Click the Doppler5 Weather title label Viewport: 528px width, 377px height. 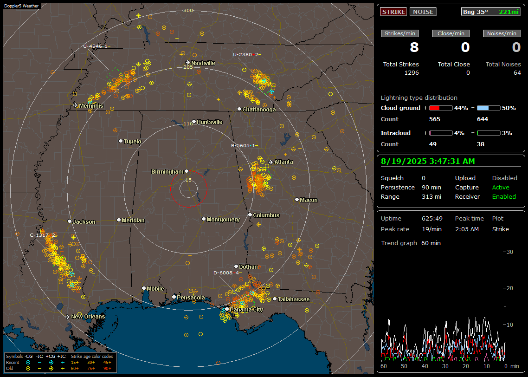point(21,6)
